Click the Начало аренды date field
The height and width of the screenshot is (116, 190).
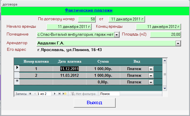click(69, 27)
